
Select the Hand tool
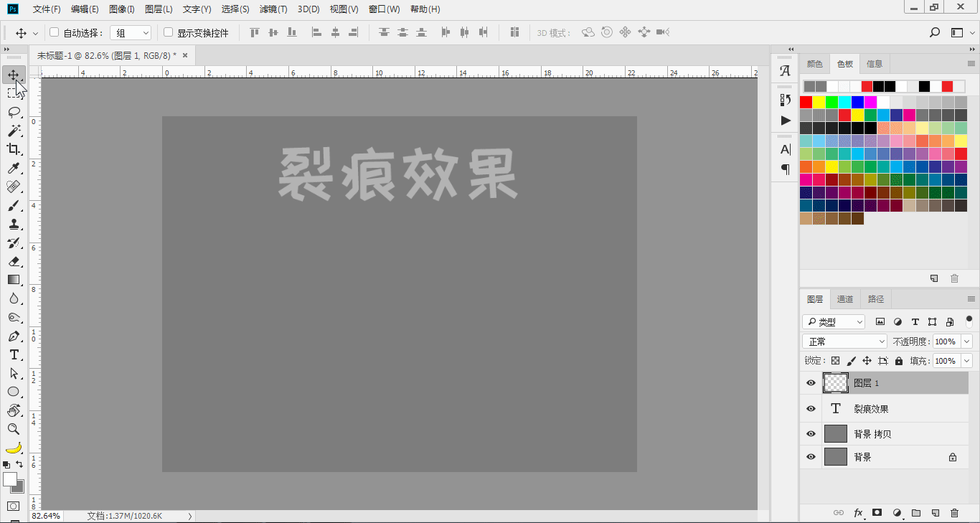pyautogui.click(x=14, y=410)
